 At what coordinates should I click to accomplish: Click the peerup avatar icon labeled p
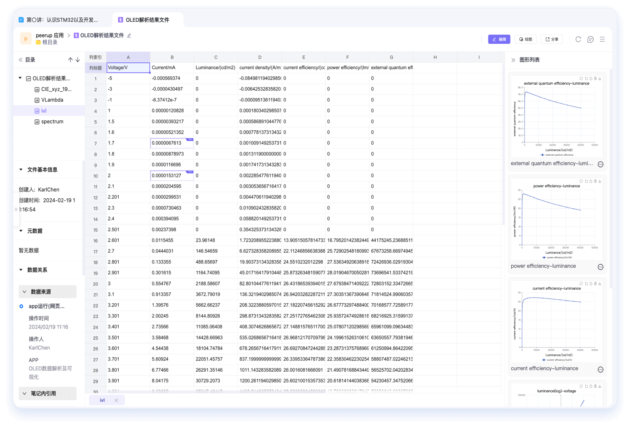tap(26, 39)
